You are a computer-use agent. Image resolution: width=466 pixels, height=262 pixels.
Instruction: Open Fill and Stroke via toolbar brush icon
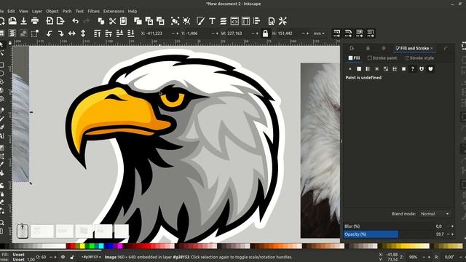201,21
